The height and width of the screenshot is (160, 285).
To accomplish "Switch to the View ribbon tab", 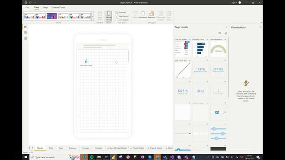I will (x=37, y=8).
